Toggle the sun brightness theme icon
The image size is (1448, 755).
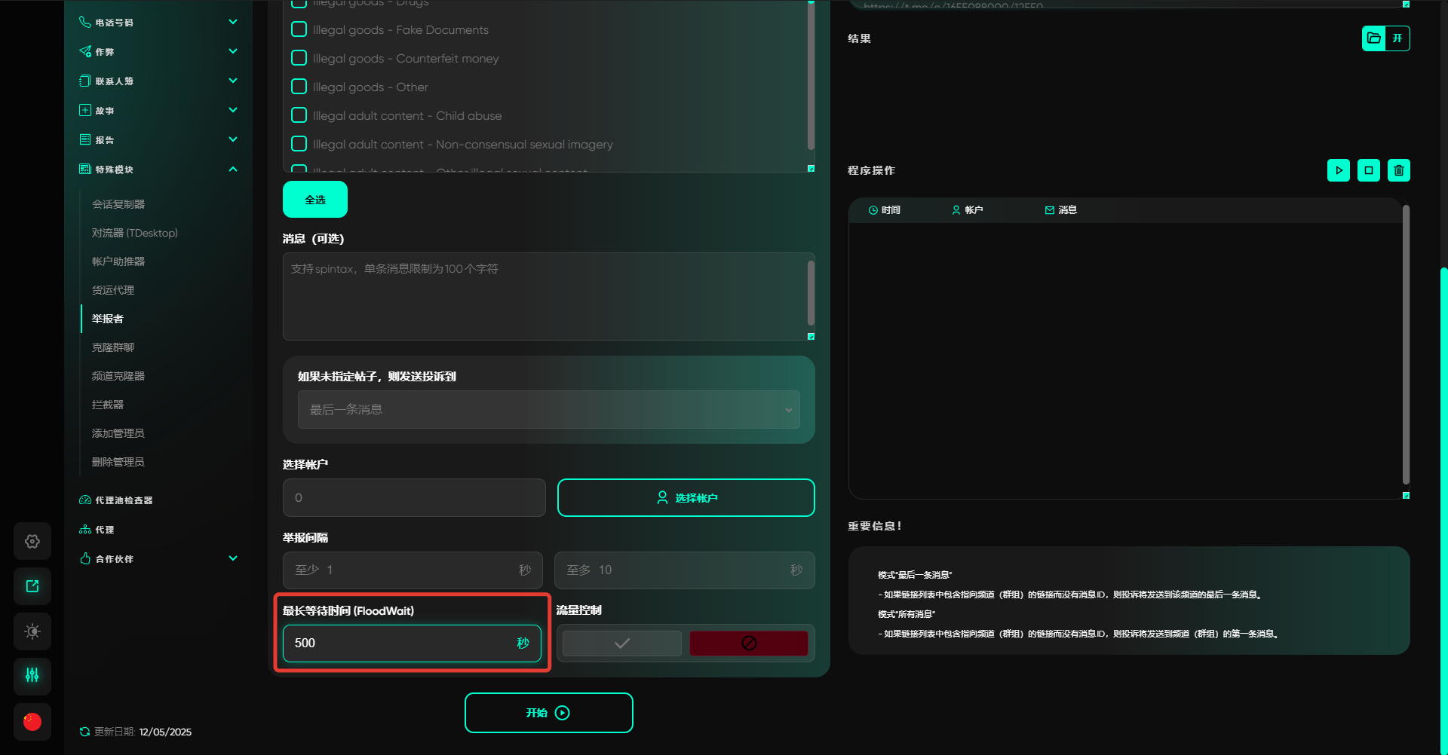[x=32, y=631]
